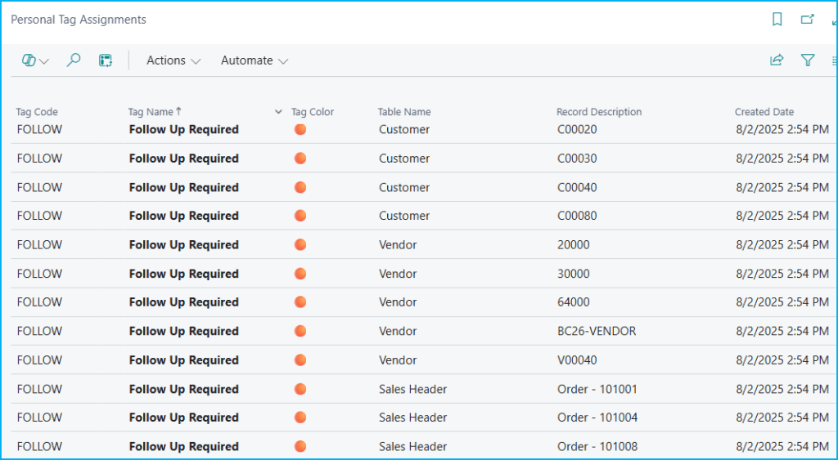Open the Actions menu
Viewport: 838px width, 460px height.
click(173, 60)
